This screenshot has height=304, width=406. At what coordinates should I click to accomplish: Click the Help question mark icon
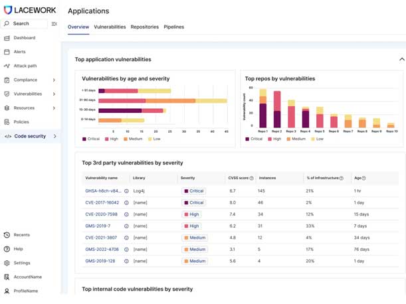coord(7,249)
